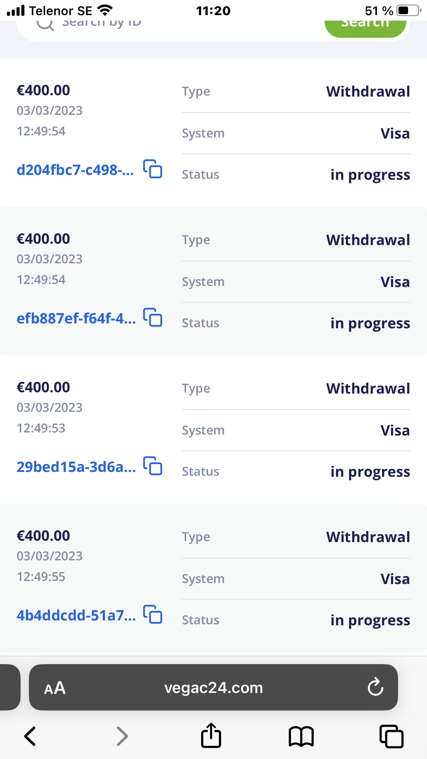Image resolution: width=427 pixels, height=759 pixels.
Task: Open transaction link 4b4ddcdd-51a7
Action: [x=76, y=616]
